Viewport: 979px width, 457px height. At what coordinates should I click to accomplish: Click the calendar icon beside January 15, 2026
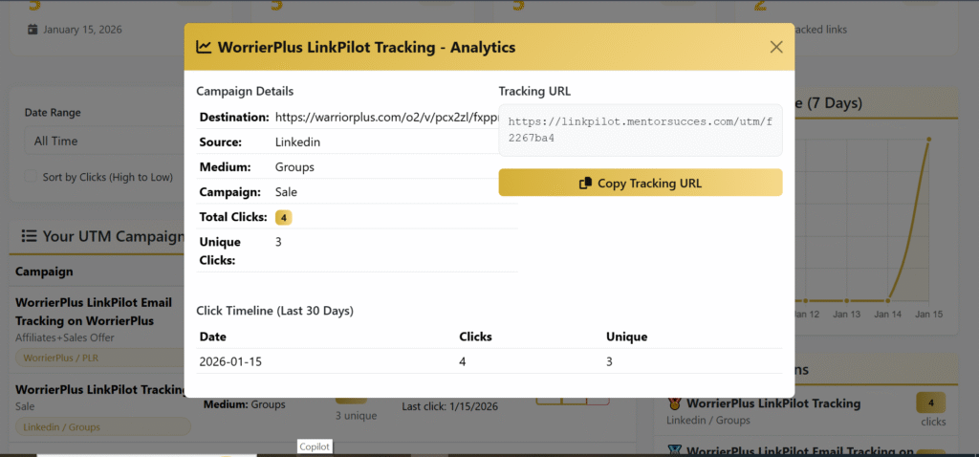(33, 29)
